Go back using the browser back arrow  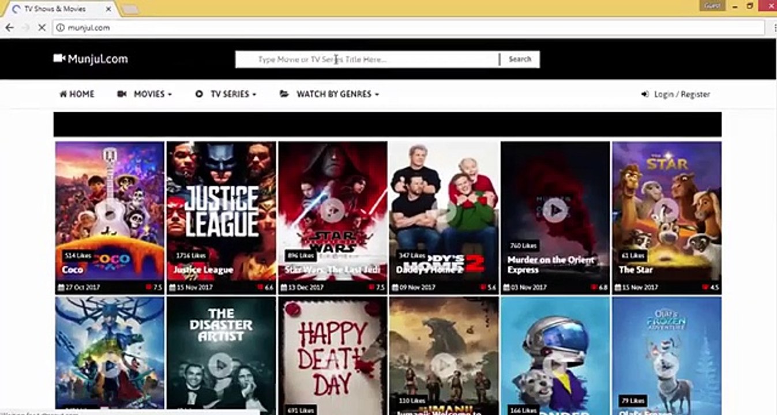9,28
